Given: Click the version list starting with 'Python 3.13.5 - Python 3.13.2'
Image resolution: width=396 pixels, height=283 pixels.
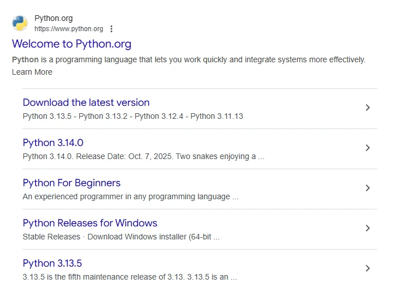Looking at the screenshot, I should [x=133, y=116].
